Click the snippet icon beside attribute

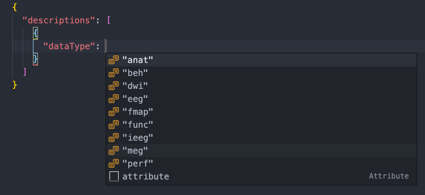coord(114,176)
